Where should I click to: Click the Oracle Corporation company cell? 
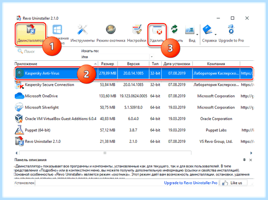coord(216,119)
